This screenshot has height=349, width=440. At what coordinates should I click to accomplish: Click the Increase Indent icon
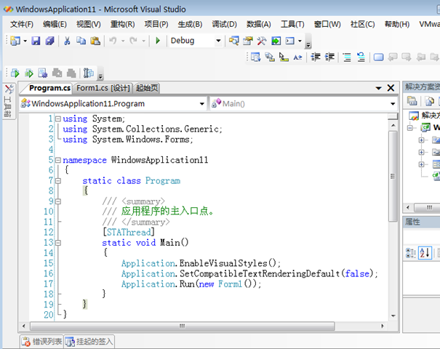coord(329,57)
